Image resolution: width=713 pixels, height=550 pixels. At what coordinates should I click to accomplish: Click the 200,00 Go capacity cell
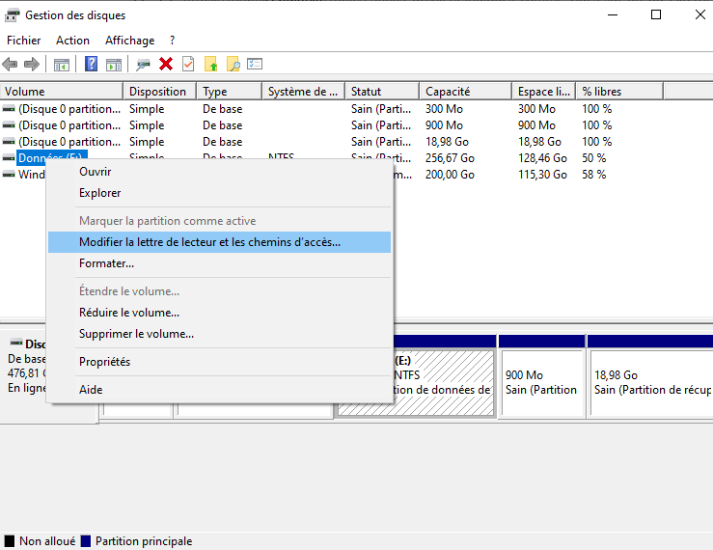point(450,175)
